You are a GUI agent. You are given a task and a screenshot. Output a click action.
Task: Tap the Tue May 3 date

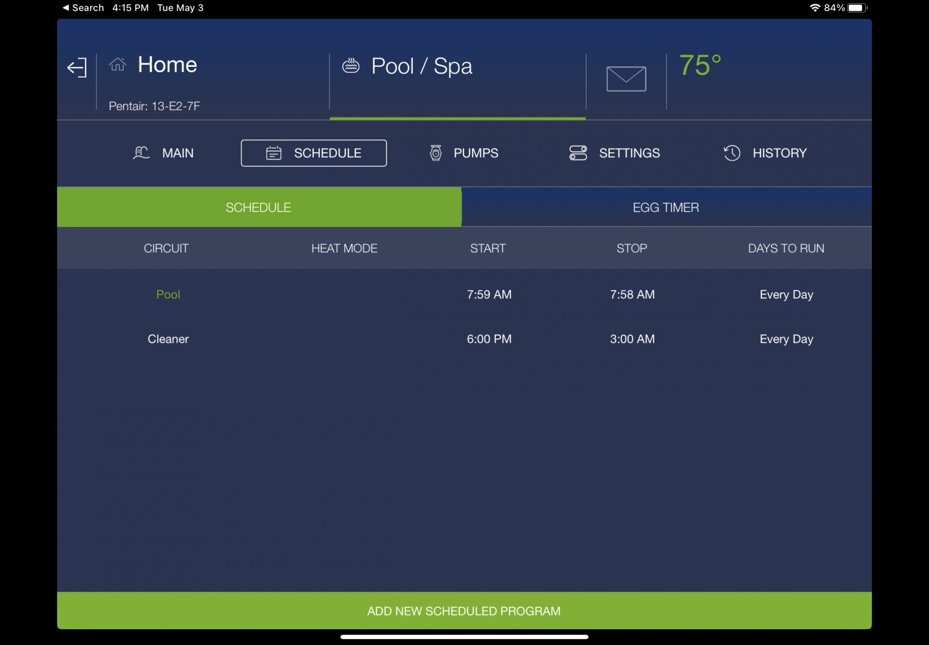coord(180,8)
